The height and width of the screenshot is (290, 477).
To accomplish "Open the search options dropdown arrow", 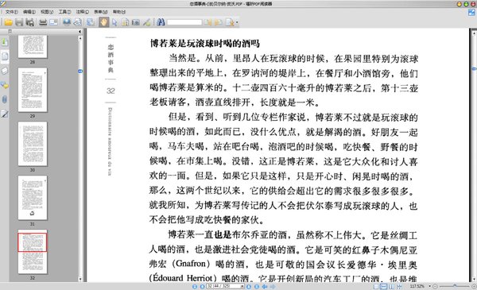I will tap(237, 22).
